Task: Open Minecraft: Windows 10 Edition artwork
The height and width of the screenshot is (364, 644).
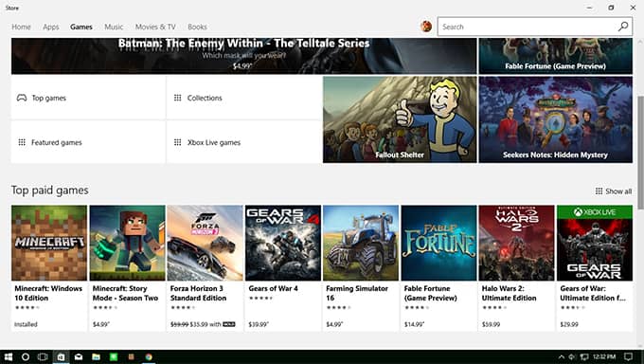Action: [x=49, y=243]
